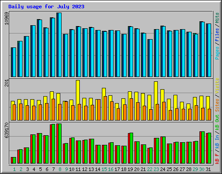Click day label 5 on x-axis
This screenshot has width=222, height=174.
point(40,169)
